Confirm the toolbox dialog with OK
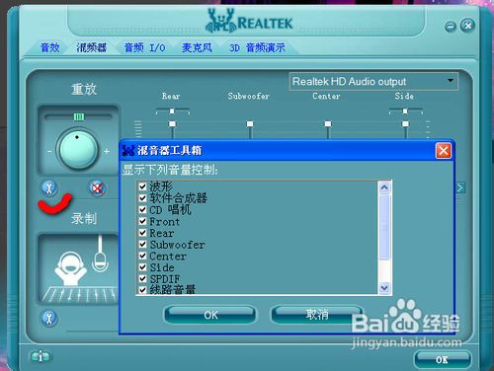 coord(210,315)
